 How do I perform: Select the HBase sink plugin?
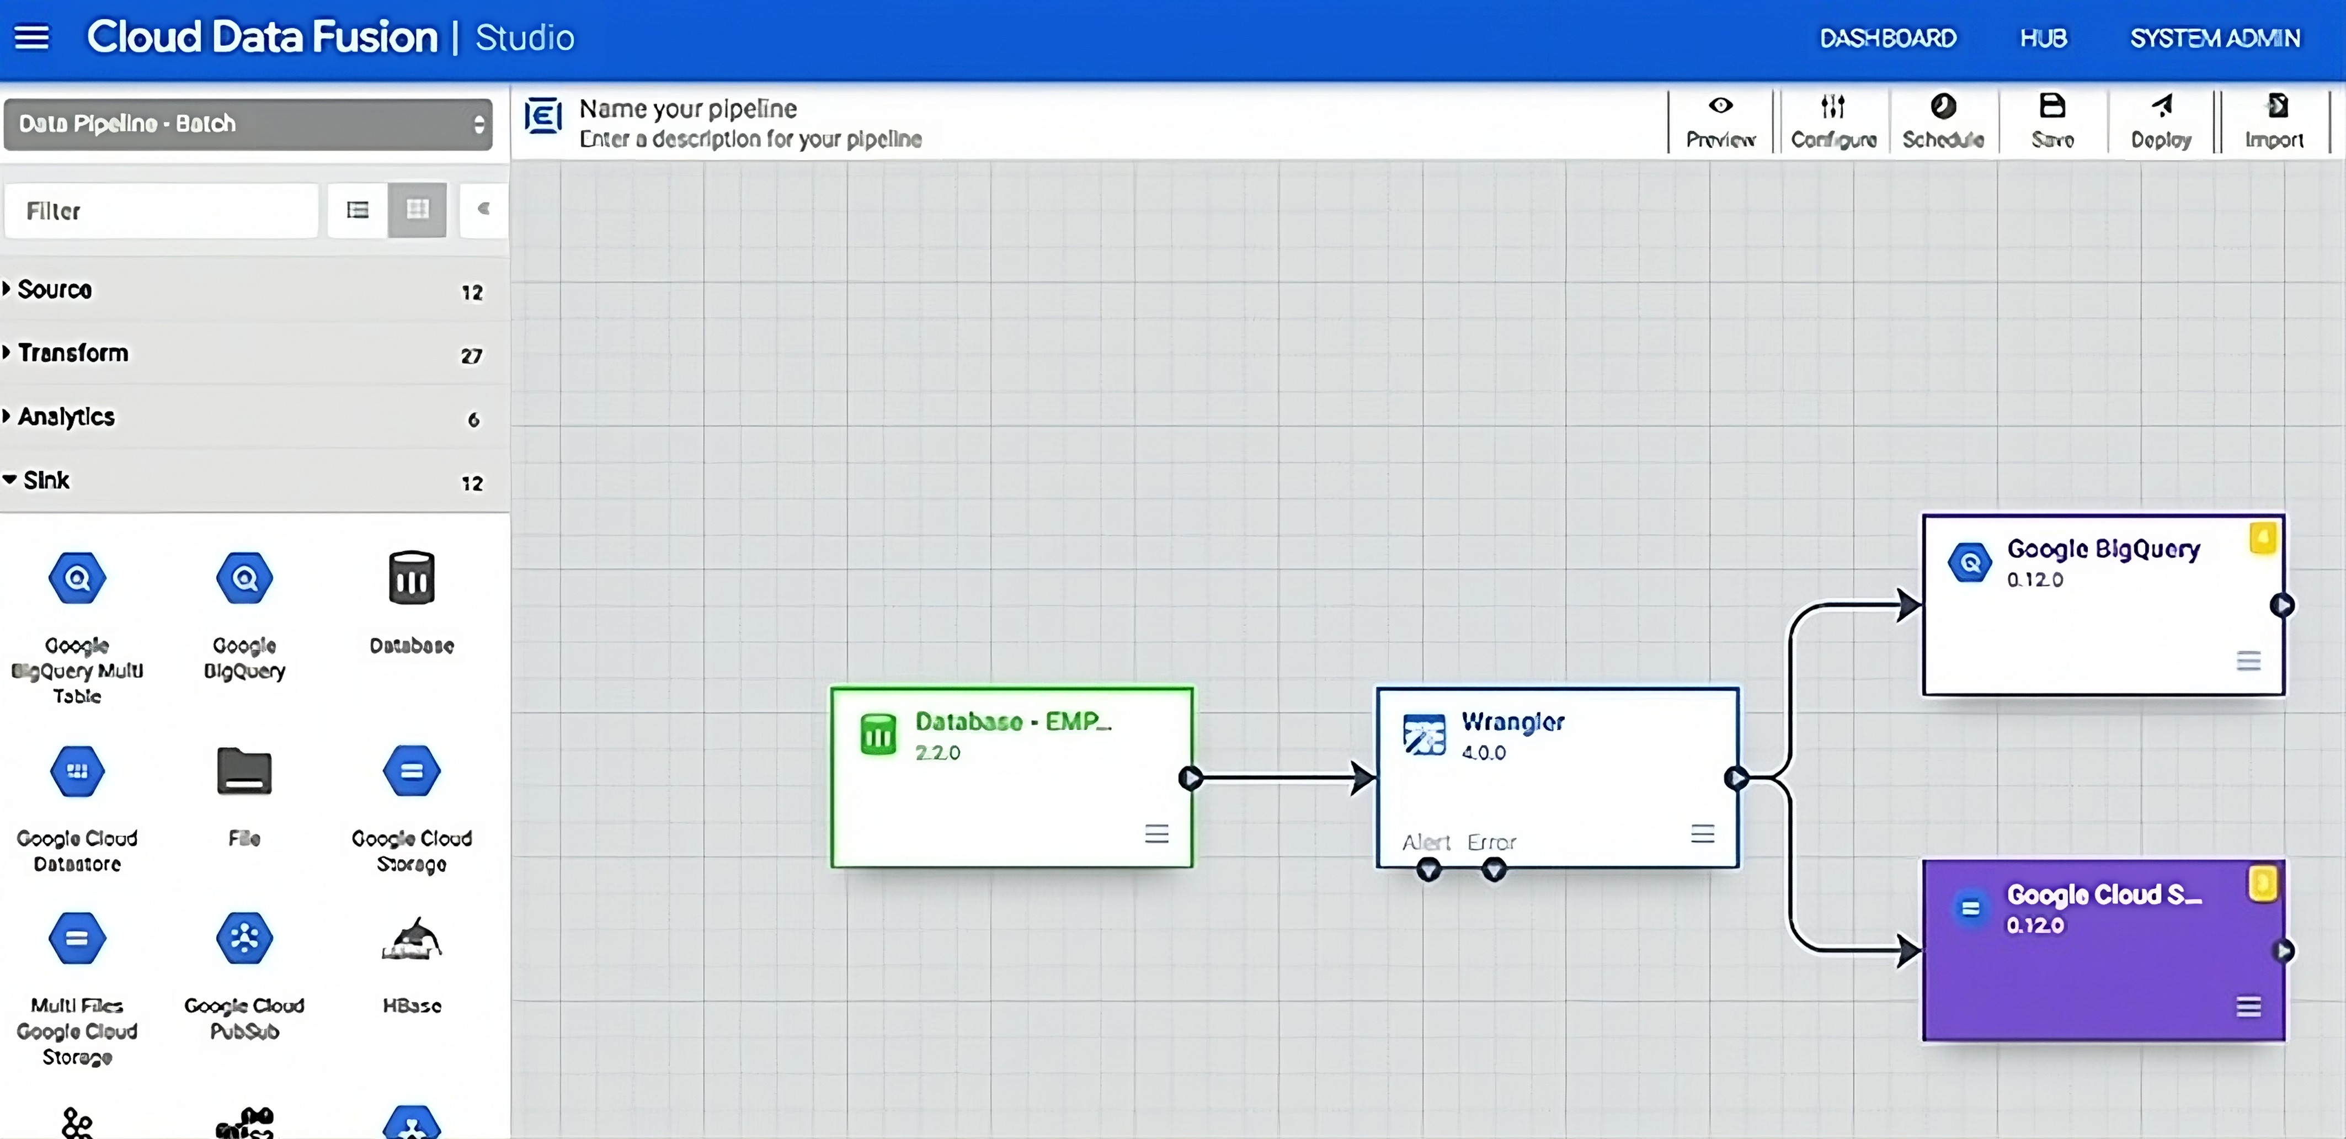pyautogui.click(x=412, y=965)
